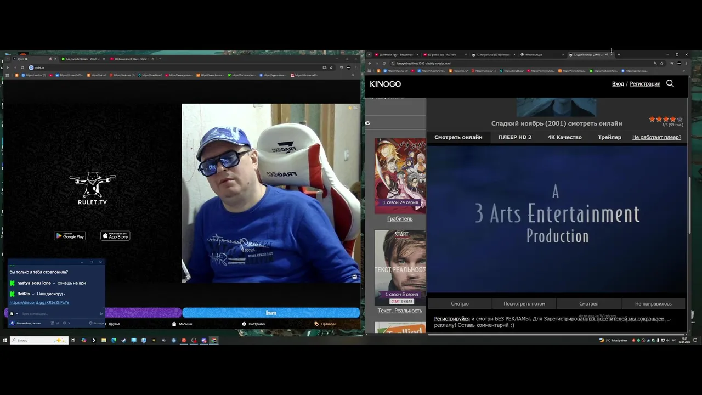Click the report icon on the webcam video
The image size is (702, 395).
[355, 277]
